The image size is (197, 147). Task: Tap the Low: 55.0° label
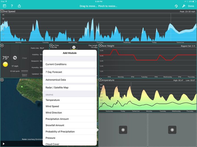coord(190,80)
